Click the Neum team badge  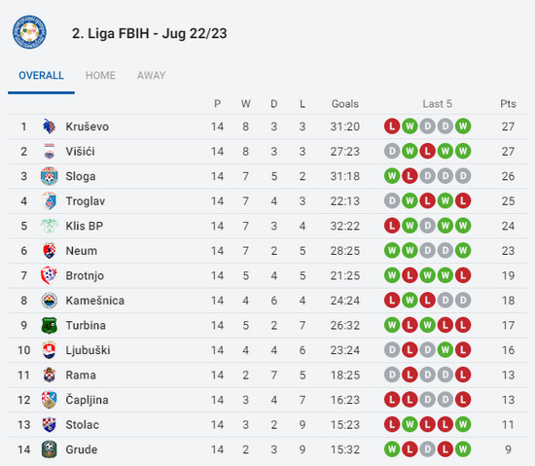(x=50, y=251)
